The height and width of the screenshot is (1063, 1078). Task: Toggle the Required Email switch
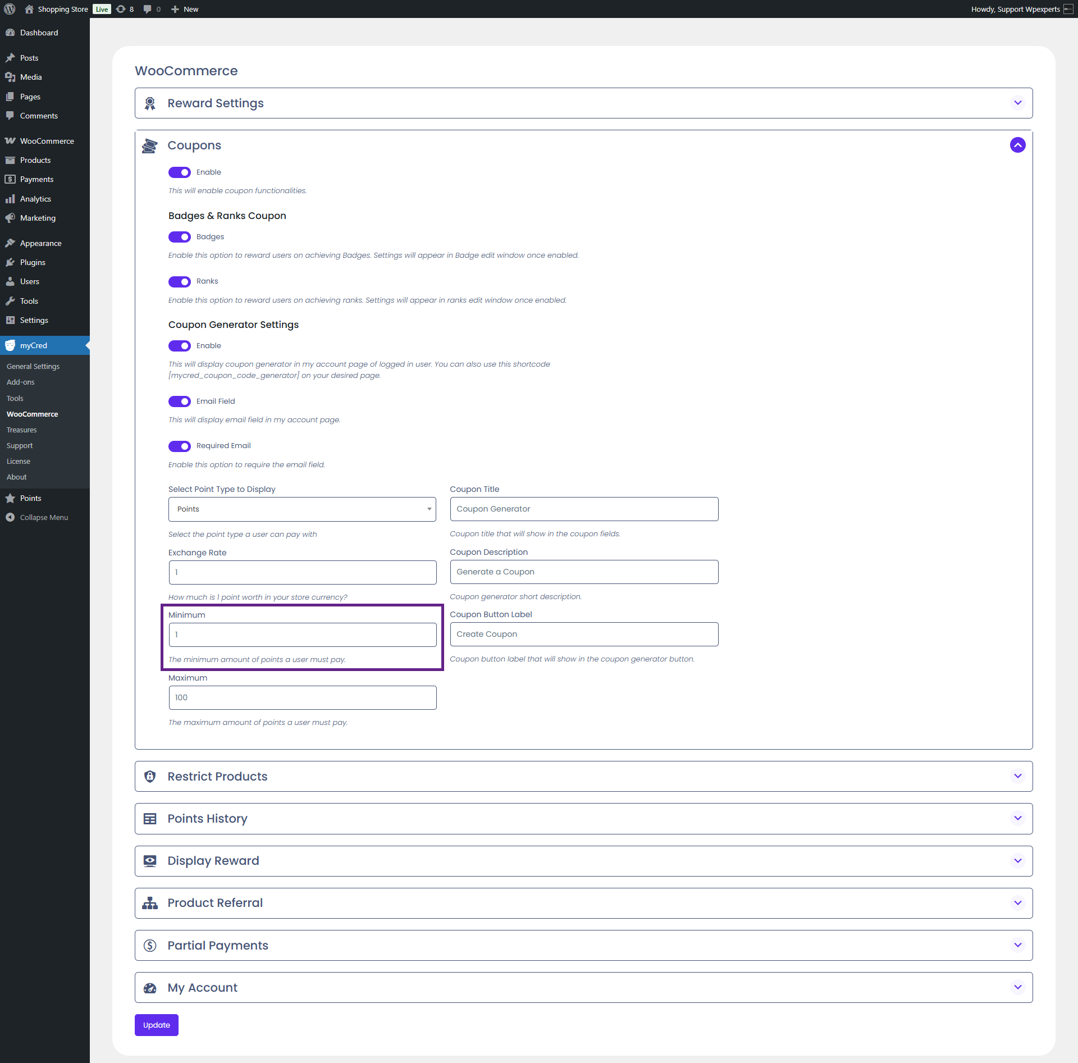pos(180,446)
